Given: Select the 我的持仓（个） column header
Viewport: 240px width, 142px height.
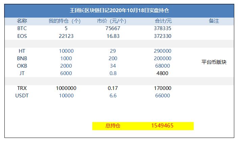Looking at the screenshot, I should [x=65, y=21].
